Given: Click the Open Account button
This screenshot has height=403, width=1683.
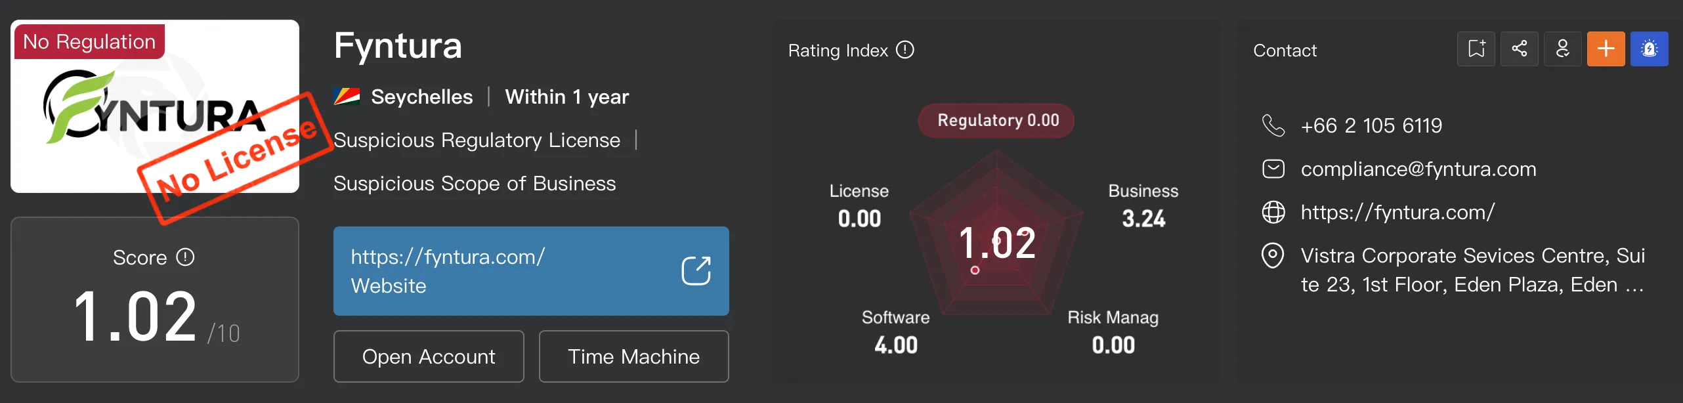Looking at the screenshot, I should pos(429,356).
